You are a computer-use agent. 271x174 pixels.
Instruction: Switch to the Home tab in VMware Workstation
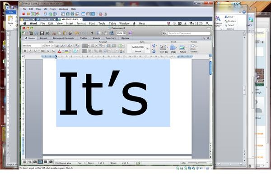click(x=27, y=19)
